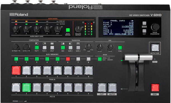Screen dimensions: 171x103
Task: Select PST/B input 7 button
Action: (x=78, y=88)
